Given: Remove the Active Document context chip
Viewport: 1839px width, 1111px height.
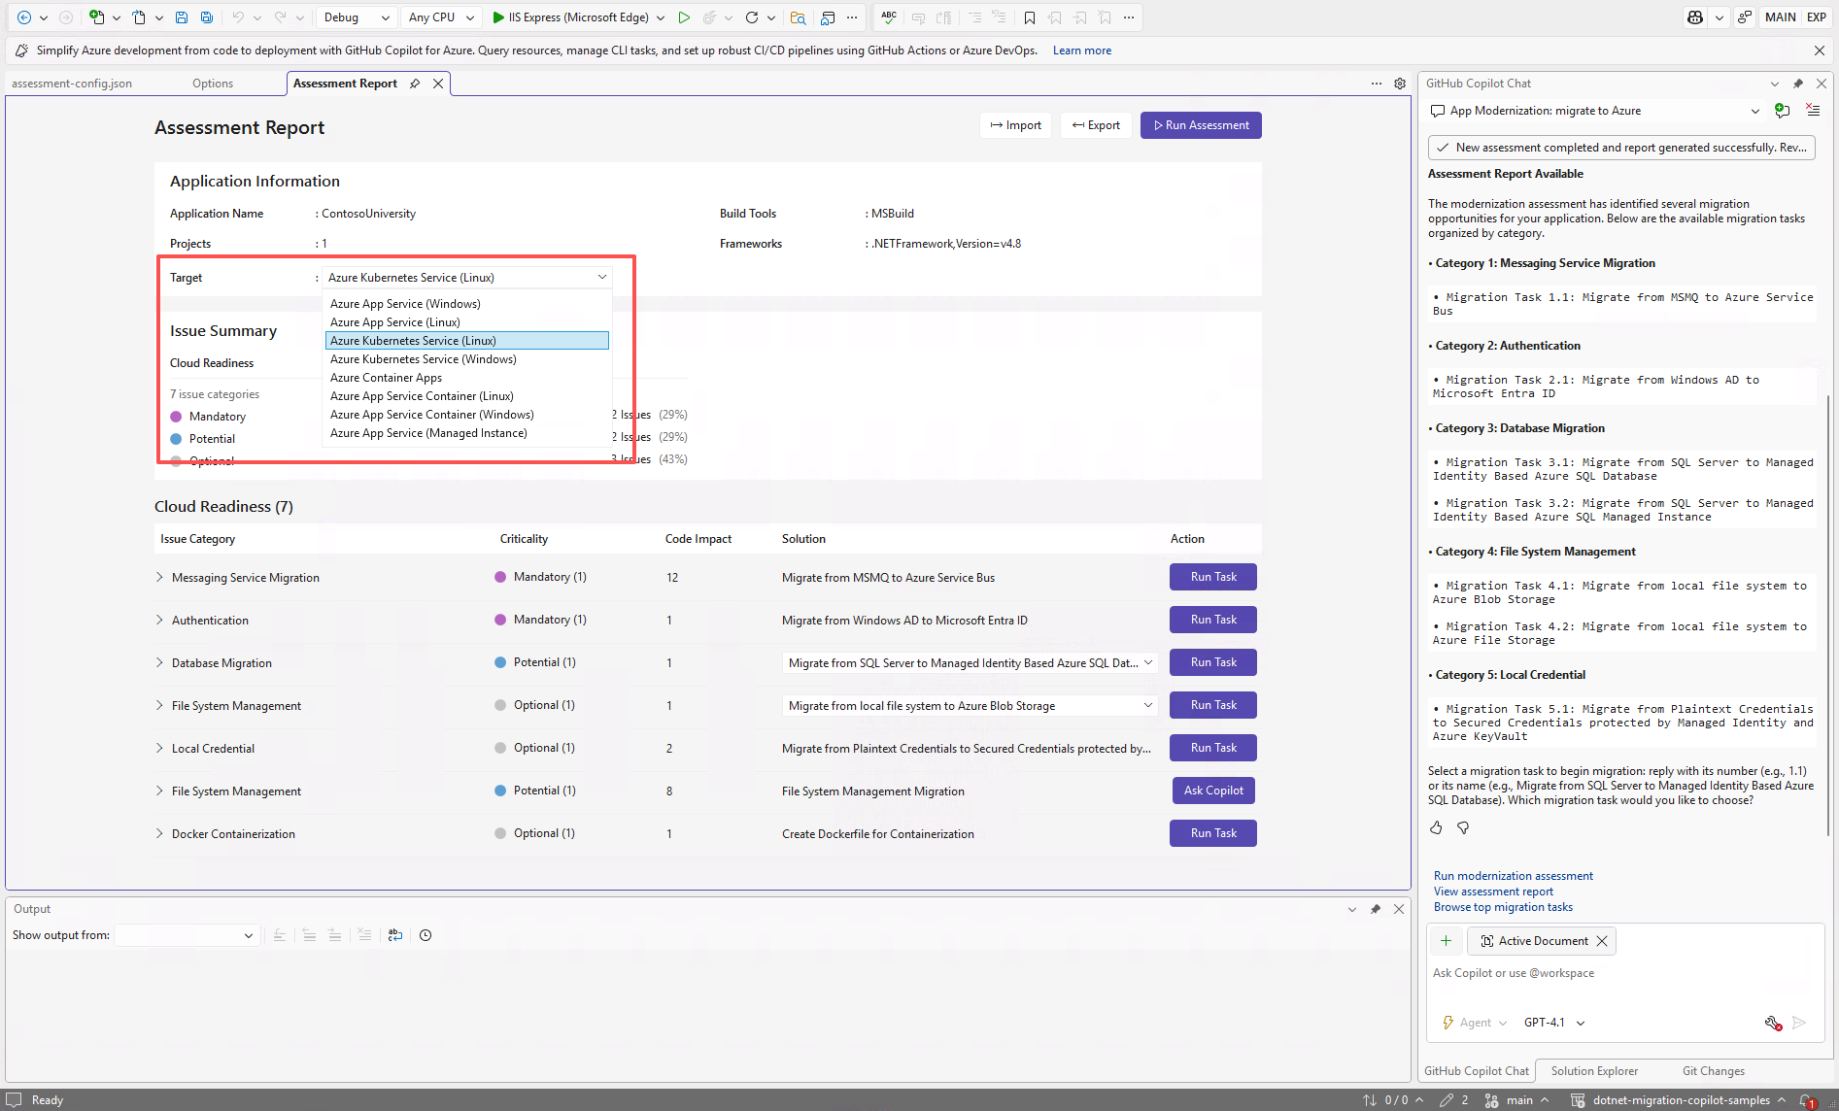Looking at the screenshot, I should [x=1602, y=941].
